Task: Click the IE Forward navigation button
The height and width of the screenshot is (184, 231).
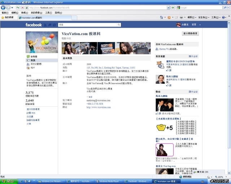Action: tap(8, 8)
